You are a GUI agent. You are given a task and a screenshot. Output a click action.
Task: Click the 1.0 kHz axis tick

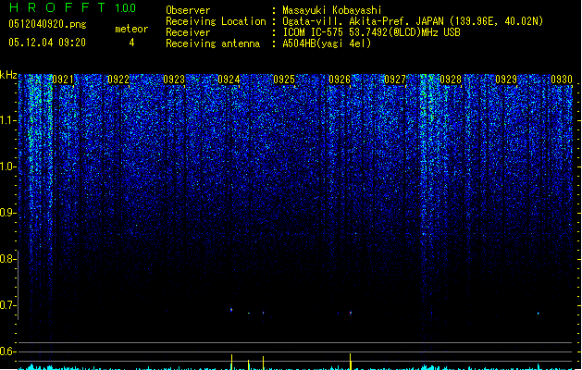point(7,166)
